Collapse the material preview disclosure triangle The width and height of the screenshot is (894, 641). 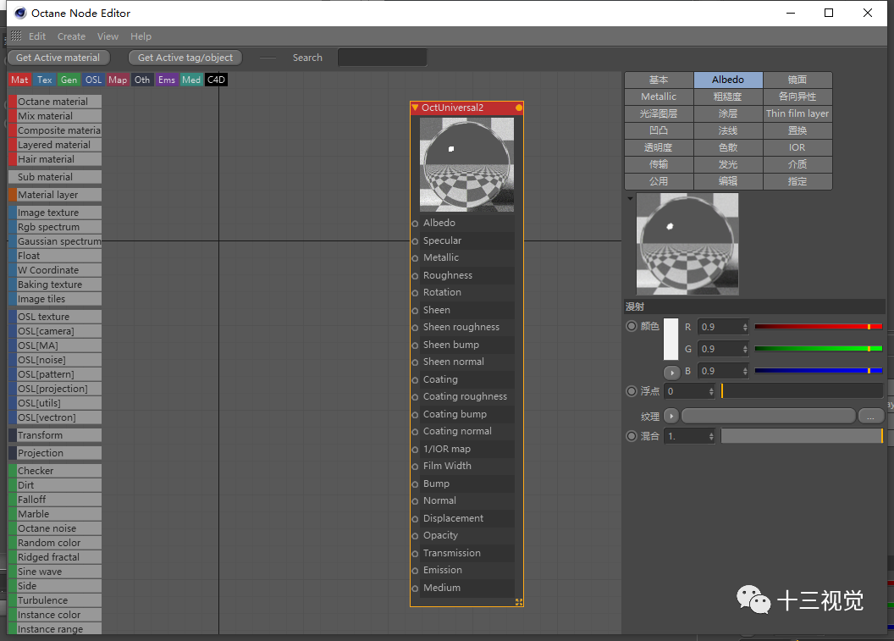coord(630,199)
